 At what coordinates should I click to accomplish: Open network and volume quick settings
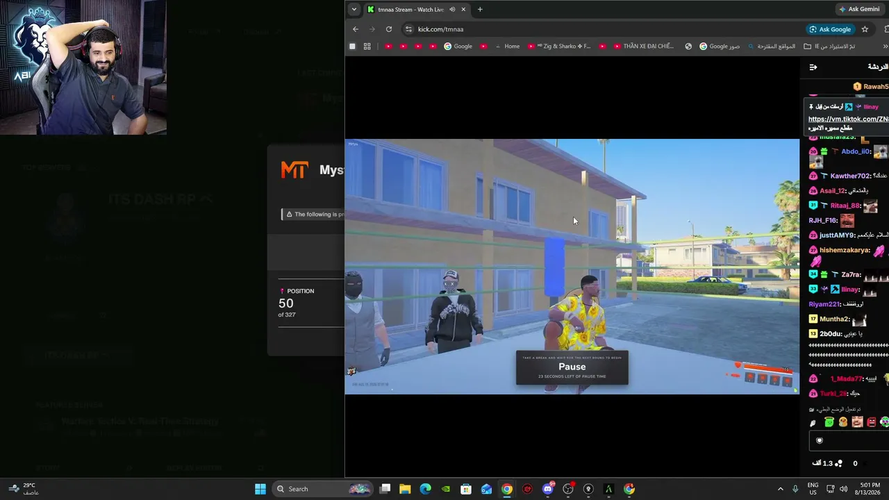pyautogui.click(x=838, y=489)
